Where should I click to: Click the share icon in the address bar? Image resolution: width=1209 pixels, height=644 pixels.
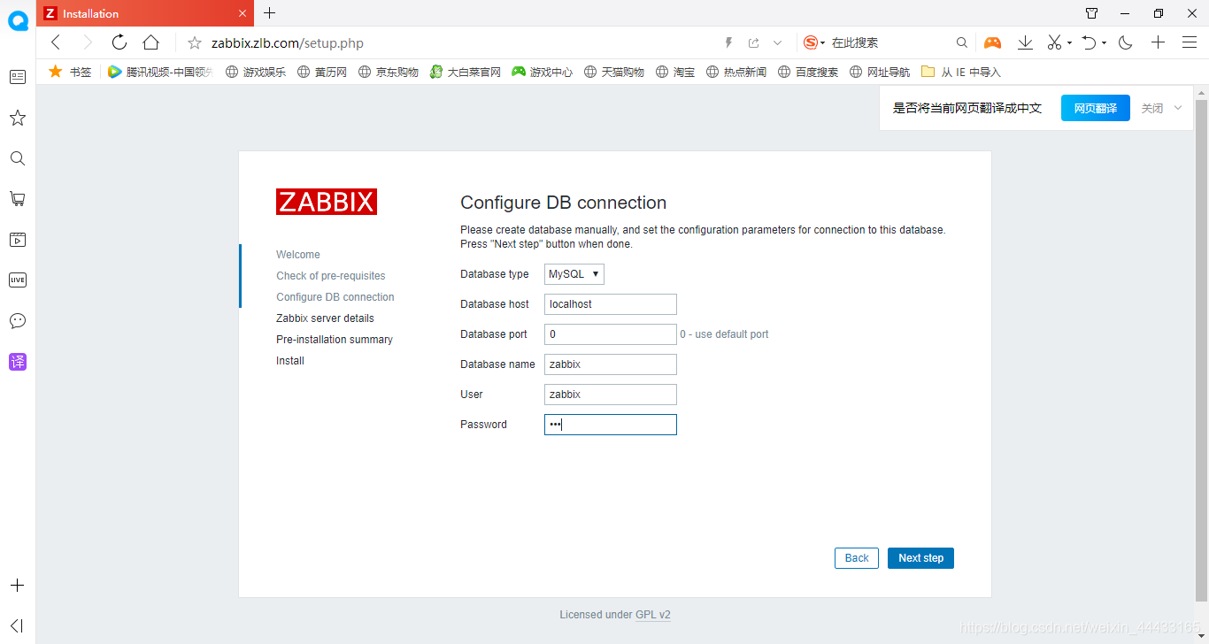coord(753,42)
